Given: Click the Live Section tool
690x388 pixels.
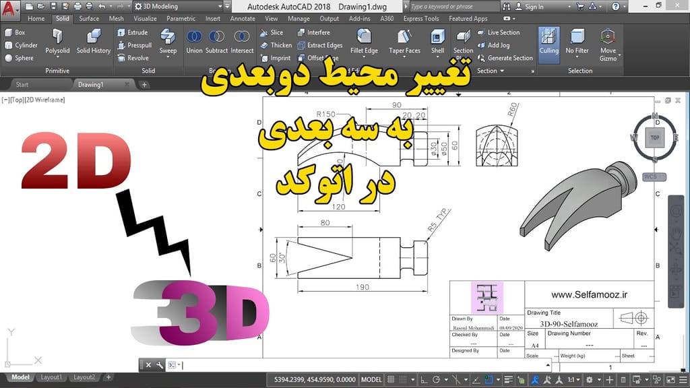Looking at the screenshot, I should pos(499,32).
